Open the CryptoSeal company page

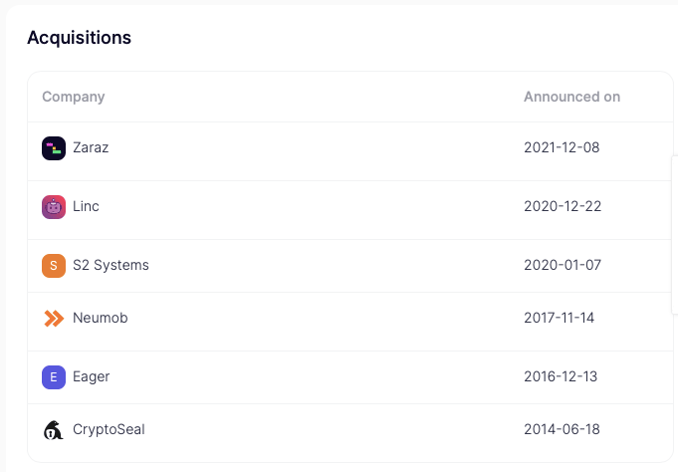point(109,429)
